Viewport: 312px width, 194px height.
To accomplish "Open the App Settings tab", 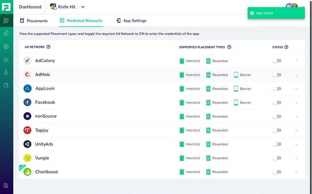I will click(x=131, y=20).
